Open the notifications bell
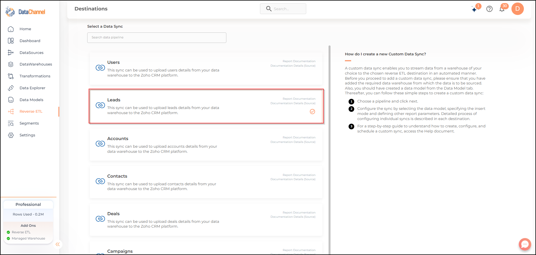 click(x=502, y=9)
